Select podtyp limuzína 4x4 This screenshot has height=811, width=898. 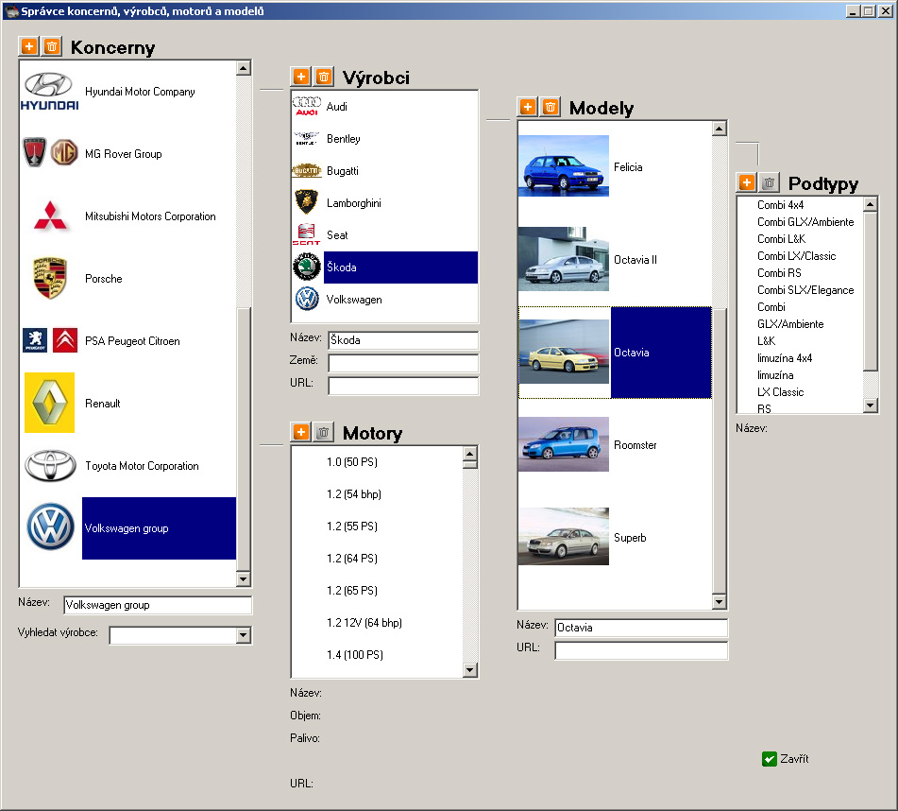[785, 358]
